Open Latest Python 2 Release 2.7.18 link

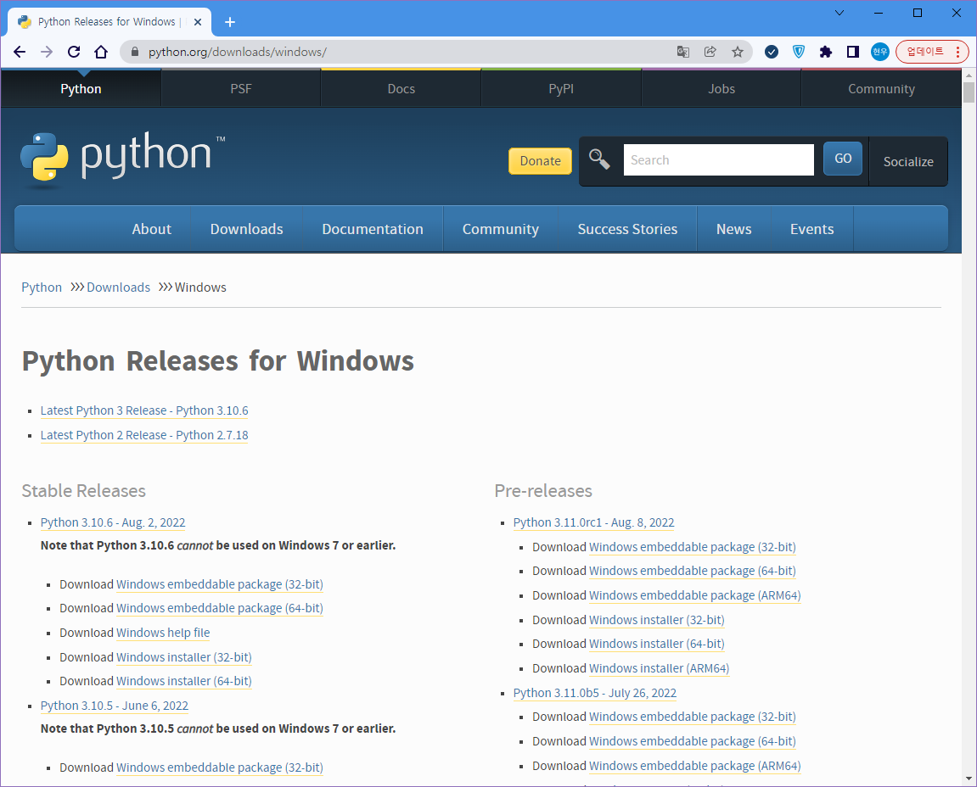coord(144,435)
